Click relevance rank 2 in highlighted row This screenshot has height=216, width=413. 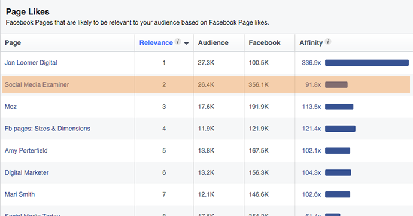(x=164, y=84)
